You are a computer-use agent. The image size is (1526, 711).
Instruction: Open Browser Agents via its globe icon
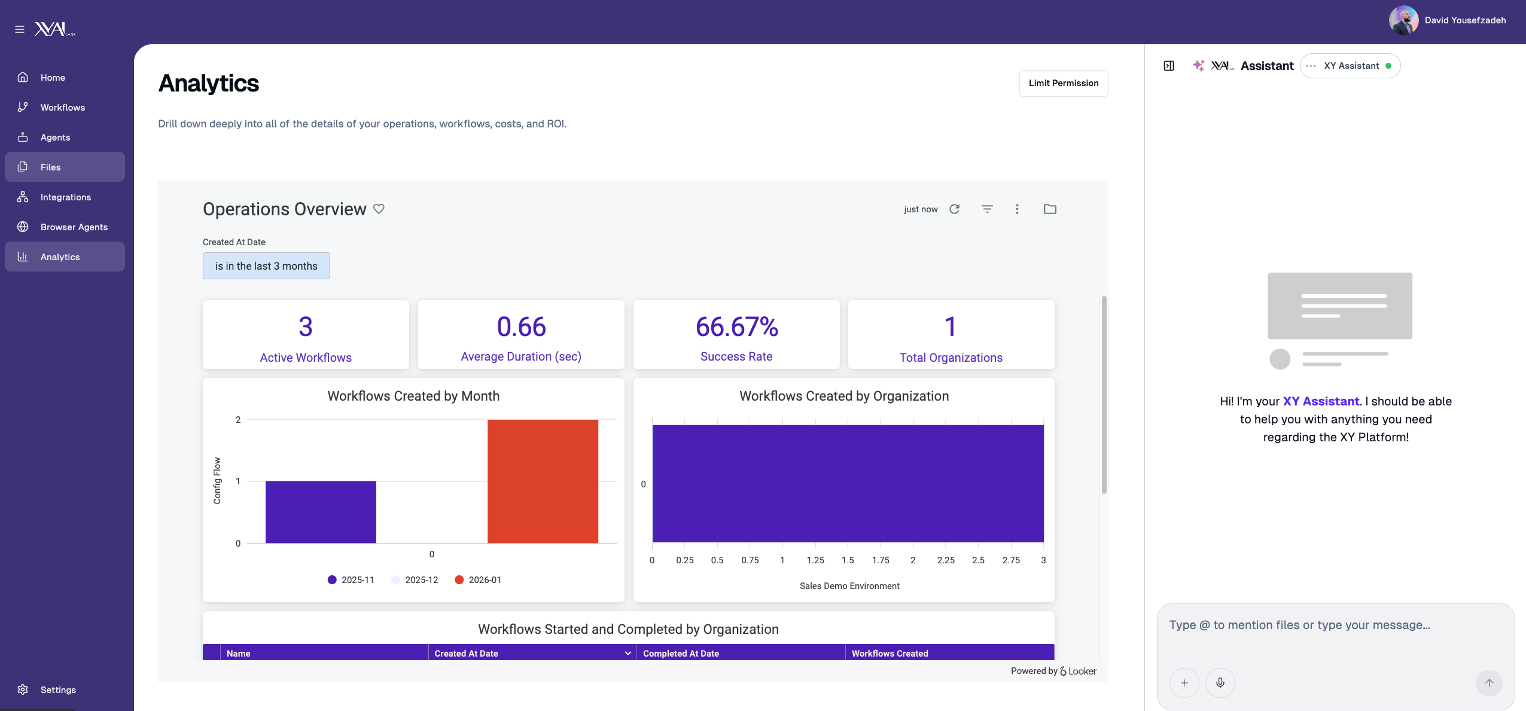[23, 227]
